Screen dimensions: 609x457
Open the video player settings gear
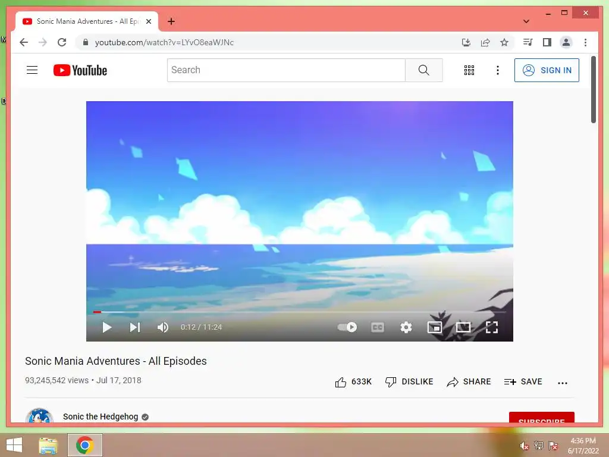(406, 327)
